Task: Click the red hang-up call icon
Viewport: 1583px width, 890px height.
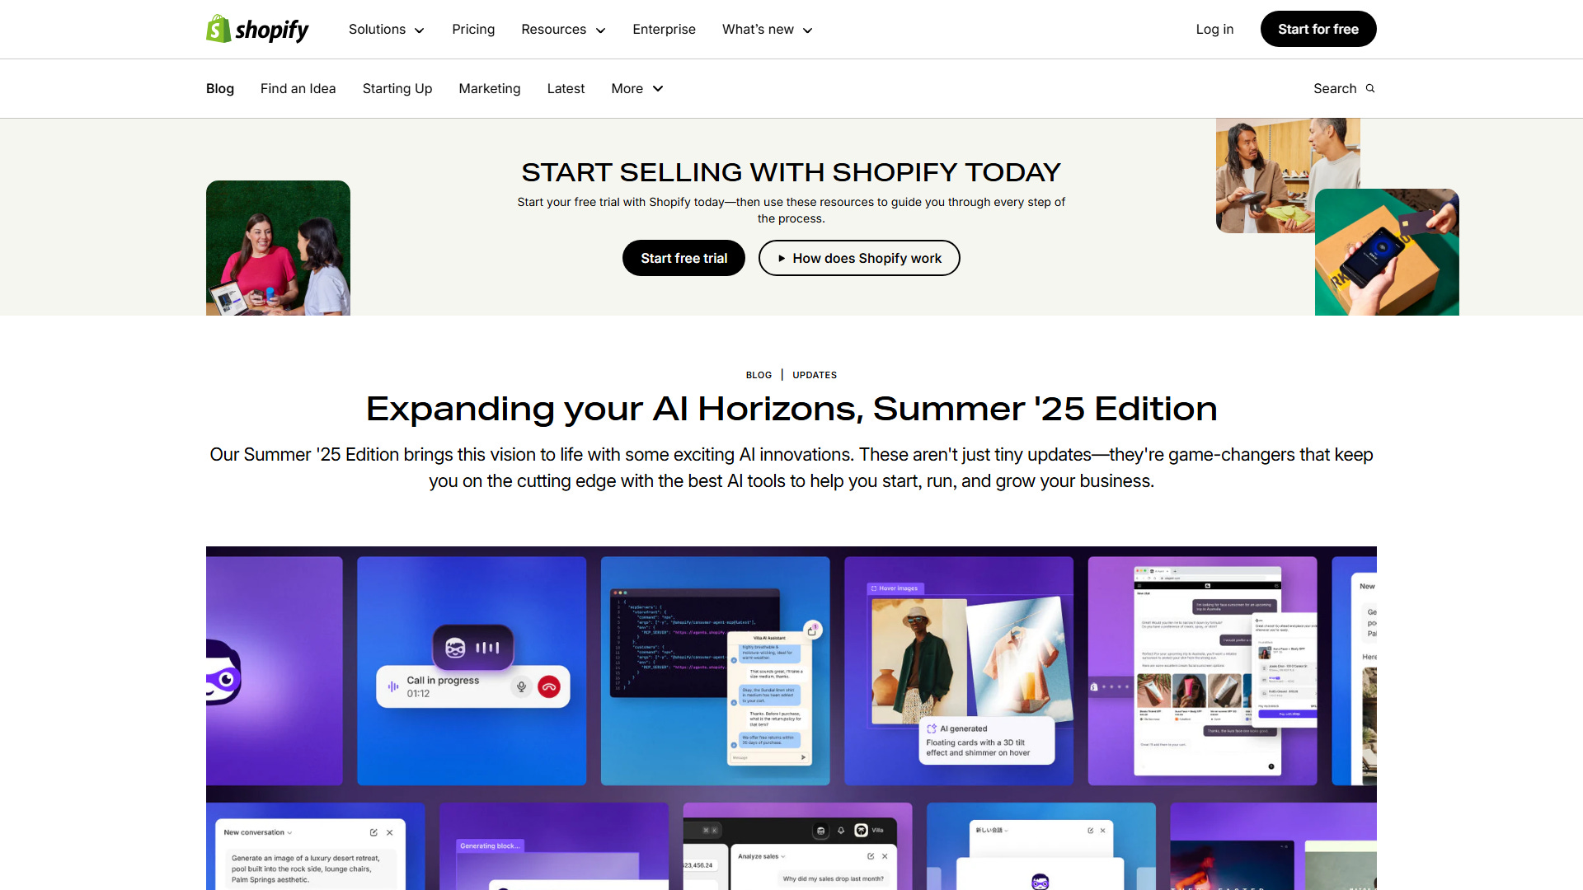Action: click(x=549, y=686)
